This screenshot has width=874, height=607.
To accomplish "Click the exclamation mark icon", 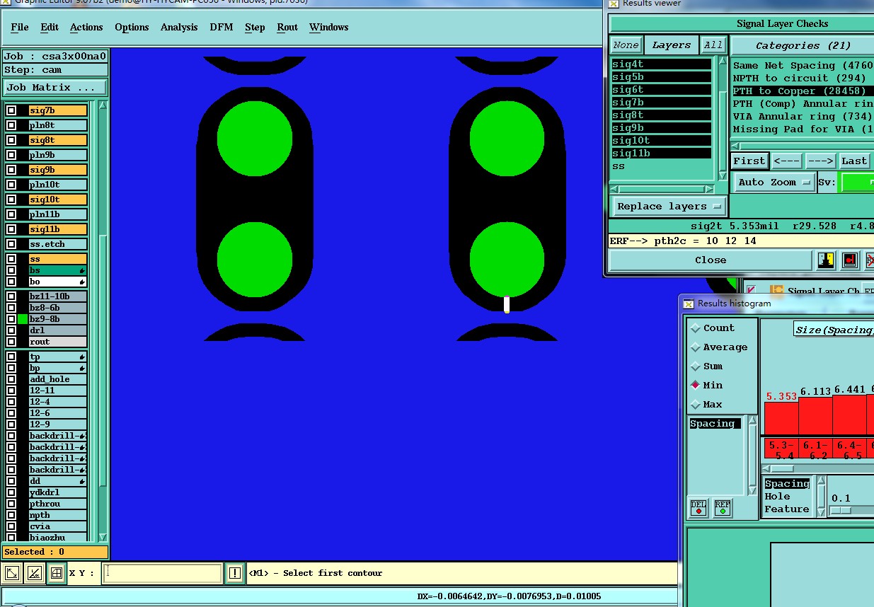I will (235, 573).
